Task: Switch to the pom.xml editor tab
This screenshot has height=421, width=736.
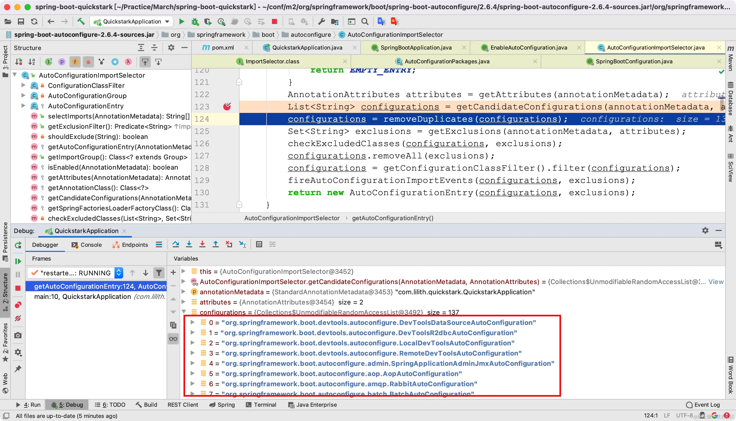Action: [222, 48]
